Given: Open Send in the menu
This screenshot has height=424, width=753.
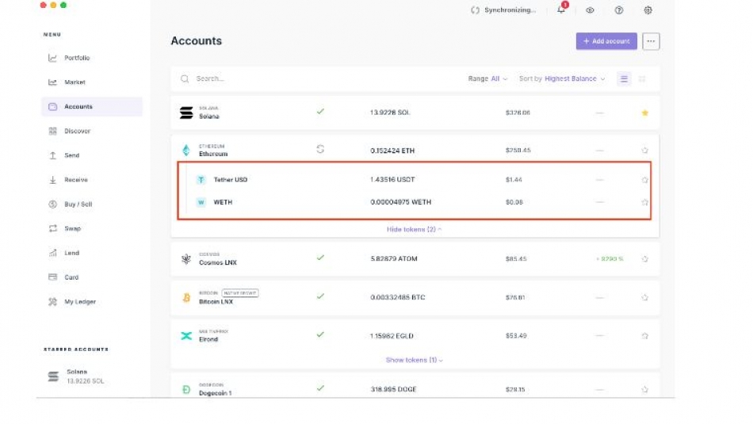Looking at the screenshot, I should click(x=91, y=155).
